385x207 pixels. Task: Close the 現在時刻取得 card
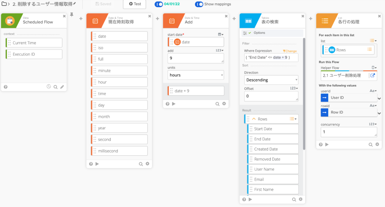tap(150, 16)
